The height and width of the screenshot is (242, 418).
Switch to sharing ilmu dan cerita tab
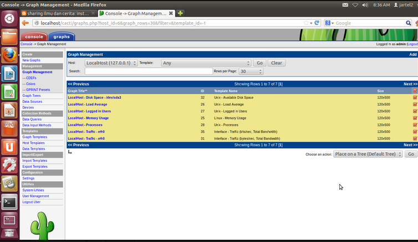(x=58, y=13)
